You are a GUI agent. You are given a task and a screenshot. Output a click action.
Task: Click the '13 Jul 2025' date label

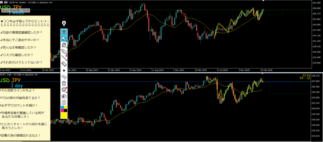223,70
